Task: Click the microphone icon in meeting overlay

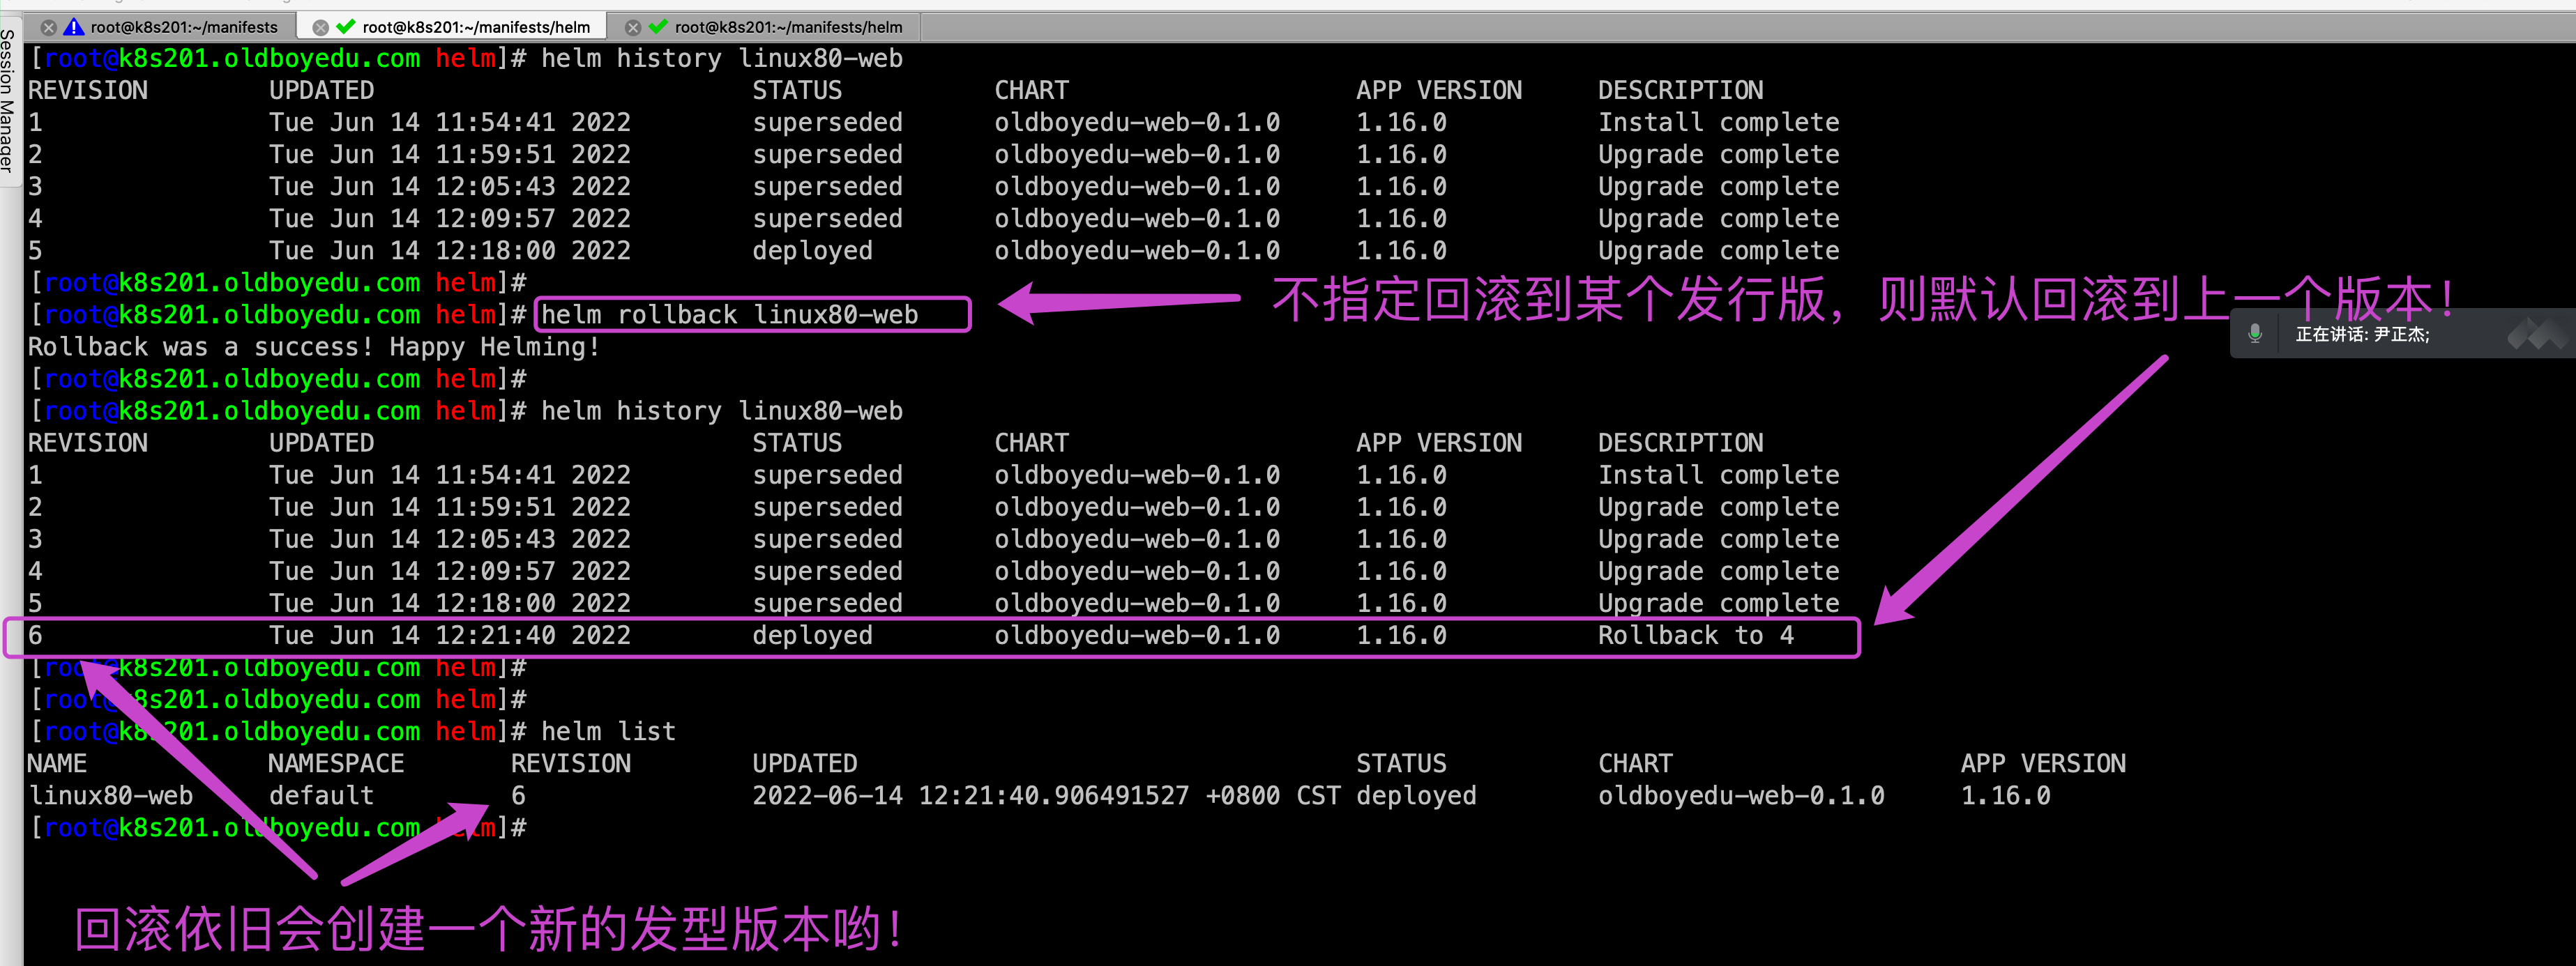Action: coord(2254,334)
